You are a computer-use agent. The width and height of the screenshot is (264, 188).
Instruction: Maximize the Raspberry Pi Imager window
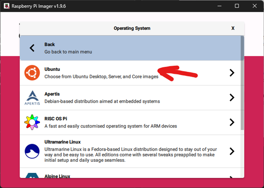(237, 6)
